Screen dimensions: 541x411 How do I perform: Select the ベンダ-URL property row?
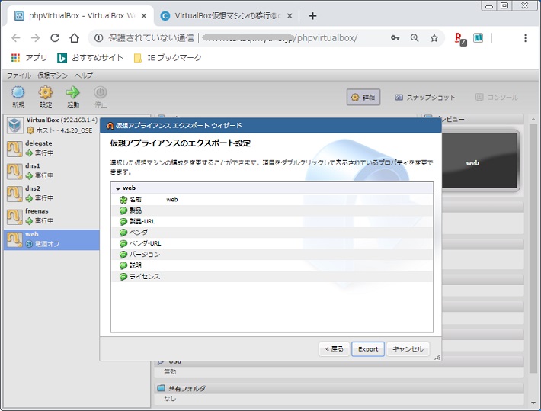point(272,243)
